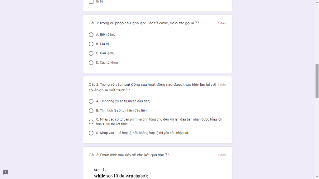Click the vertical scrollbar thumb

pos(317,81)
